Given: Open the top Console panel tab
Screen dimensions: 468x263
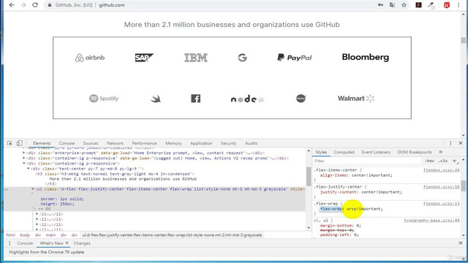Looking at the screenshot, I should click(67, 143).
